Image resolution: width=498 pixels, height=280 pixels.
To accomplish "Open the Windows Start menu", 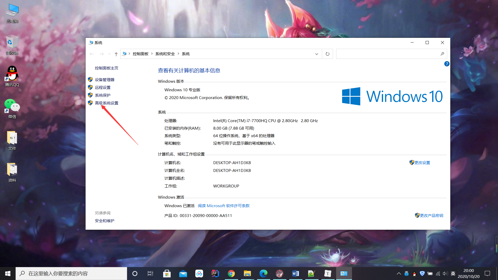I will 8,274.
